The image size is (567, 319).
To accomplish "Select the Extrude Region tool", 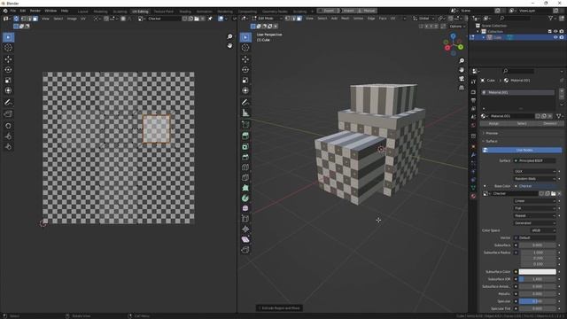I will 245,136.
